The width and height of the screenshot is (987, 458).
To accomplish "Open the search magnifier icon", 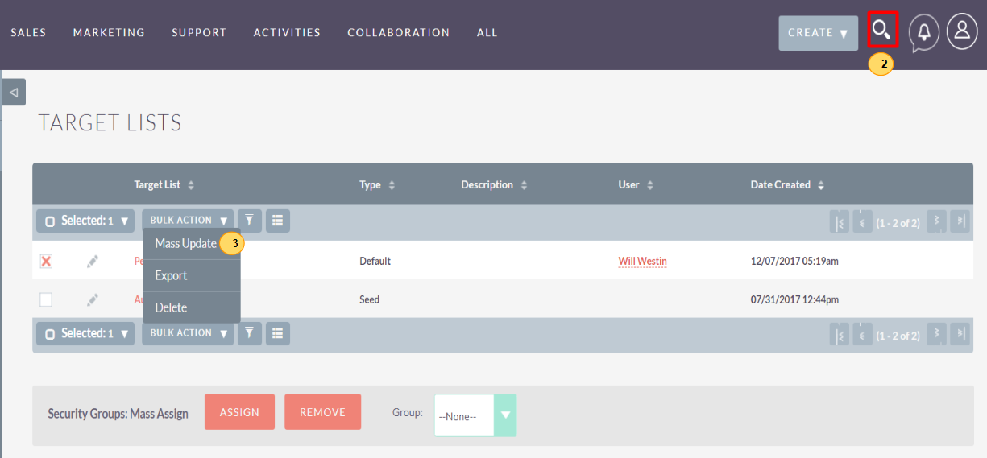I will pos(882,31).
